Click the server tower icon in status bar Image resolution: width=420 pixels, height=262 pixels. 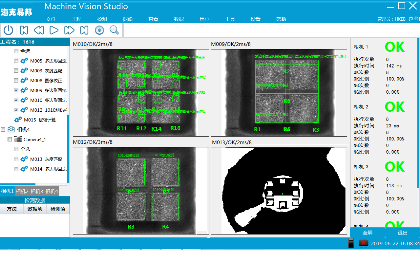351,243
